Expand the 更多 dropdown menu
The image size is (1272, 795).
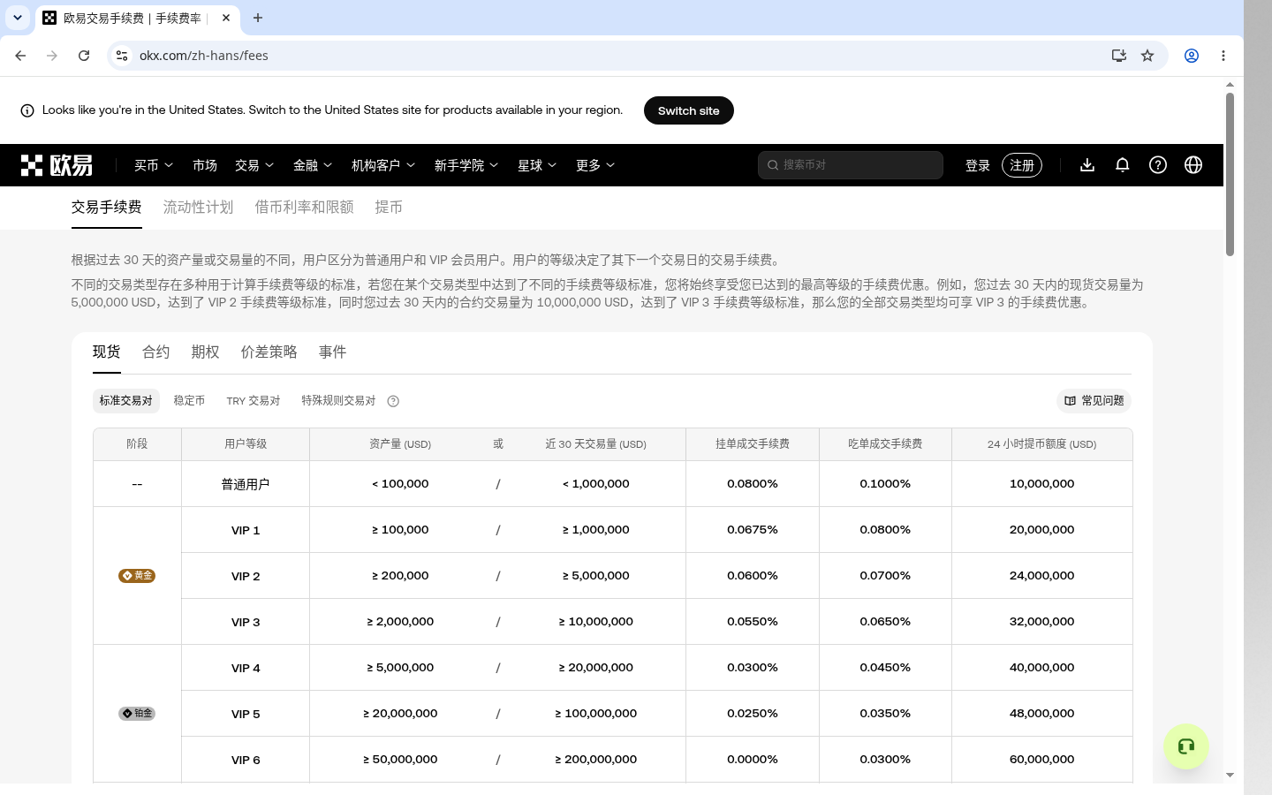(595, 165)
